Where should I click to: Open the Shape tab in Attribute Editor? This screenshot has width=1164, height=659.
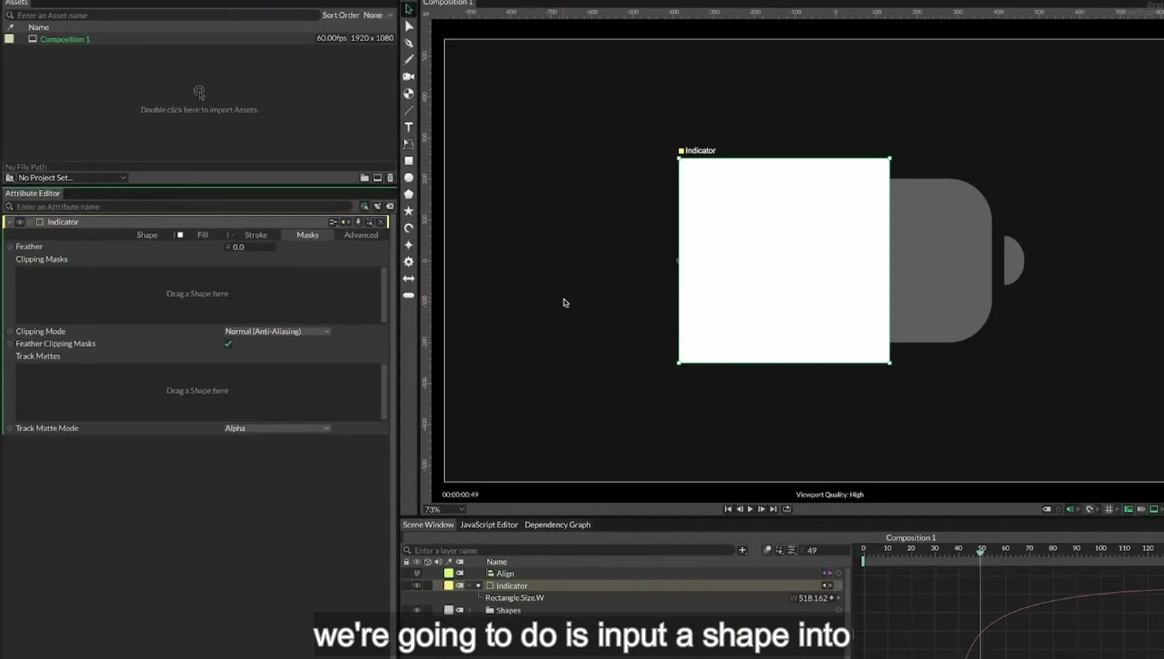coord(147,235)
